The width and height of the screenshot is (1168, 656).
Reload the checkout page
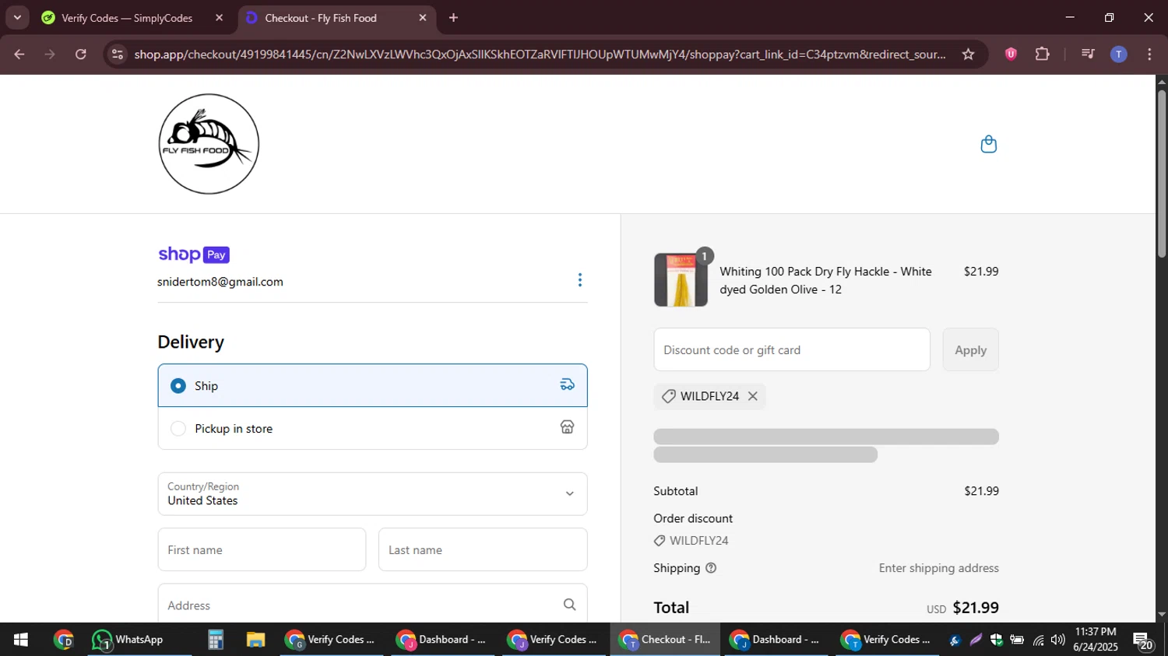(81, 54)
